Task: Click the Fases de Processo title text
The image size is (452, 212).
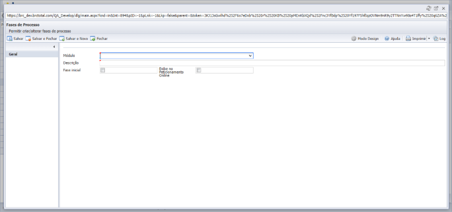Action: [23, 25]
